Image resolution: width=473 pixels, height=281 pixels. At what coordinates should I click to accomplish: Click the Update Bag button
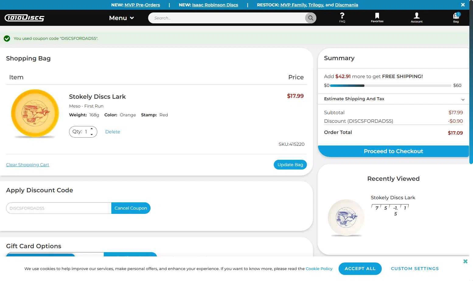click(x=290, y=165)
